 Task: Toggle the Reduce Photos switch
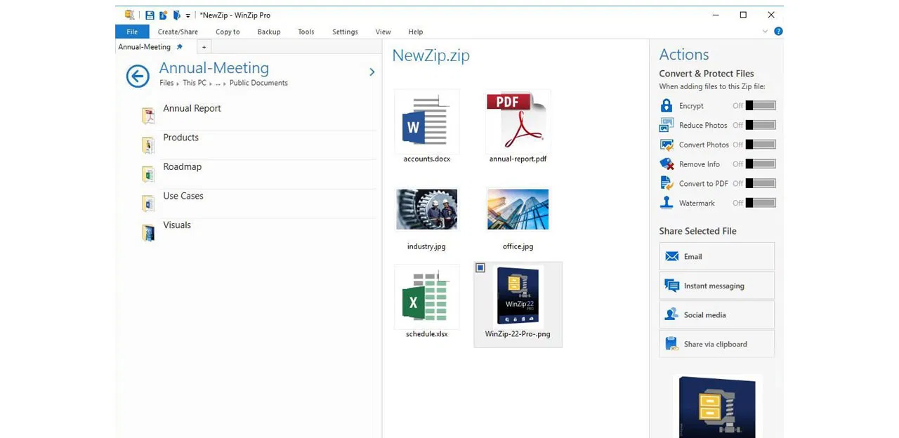click(x=761, y=125)
